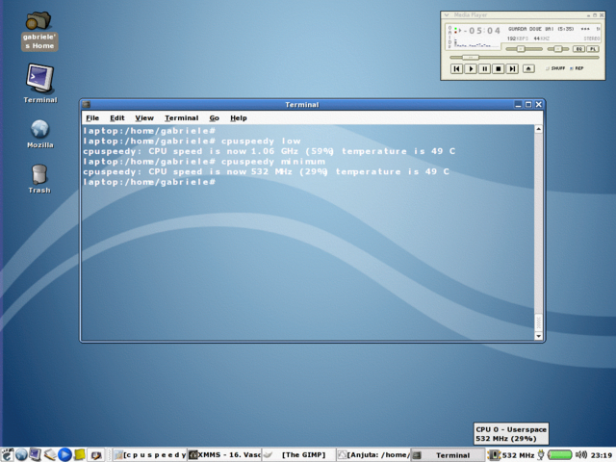Launch the web browser from the panel globe icon

(21, 454)
